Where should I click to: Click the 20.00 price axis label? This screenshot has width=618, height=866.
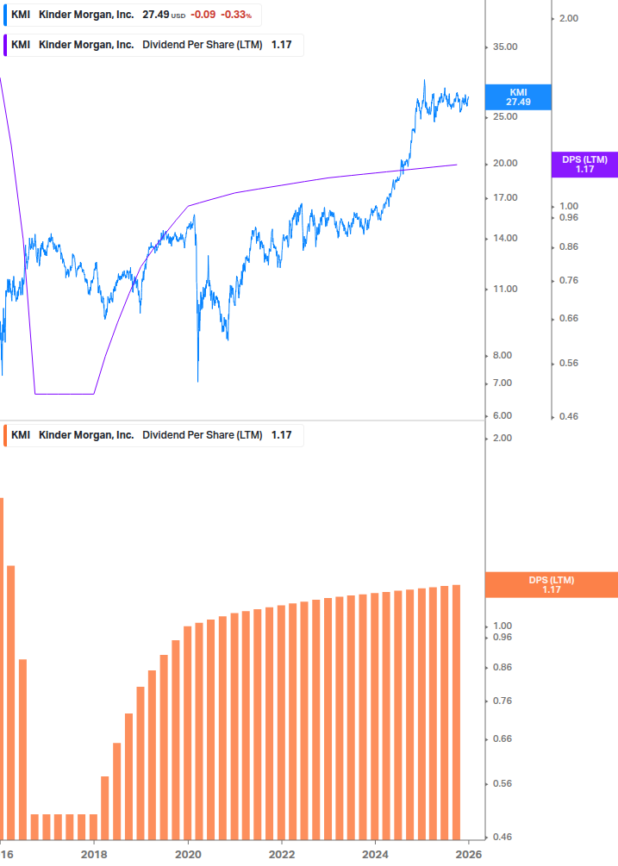tap(505, 163)
